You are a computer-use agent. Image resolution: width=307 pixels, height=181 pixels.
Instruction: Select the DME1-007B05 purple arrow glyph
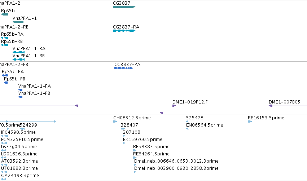pyautogui.click(x=288, y=106)
